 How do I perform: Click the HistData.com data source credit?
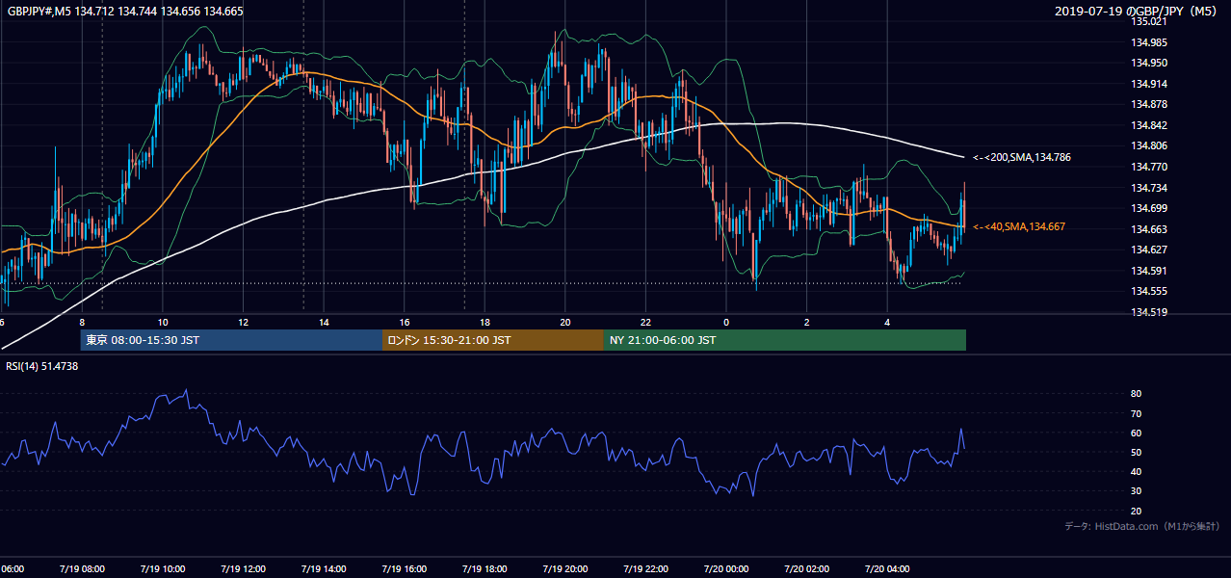(x=1141, y=527)
